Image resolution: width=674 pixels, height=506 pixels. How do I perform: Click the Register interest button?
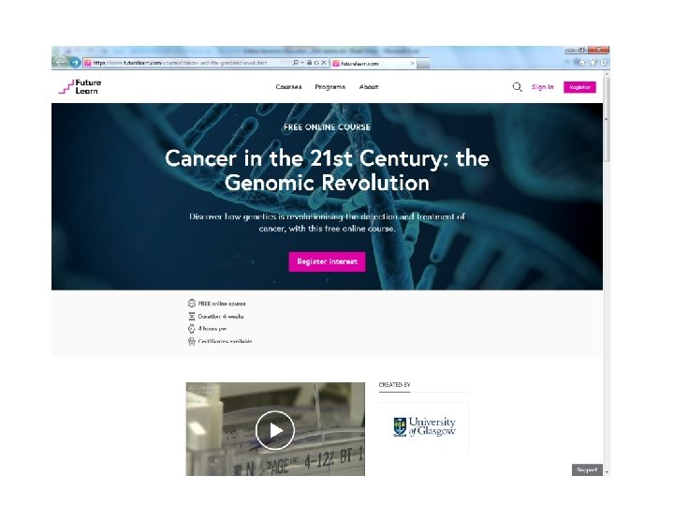pos(327,261)
